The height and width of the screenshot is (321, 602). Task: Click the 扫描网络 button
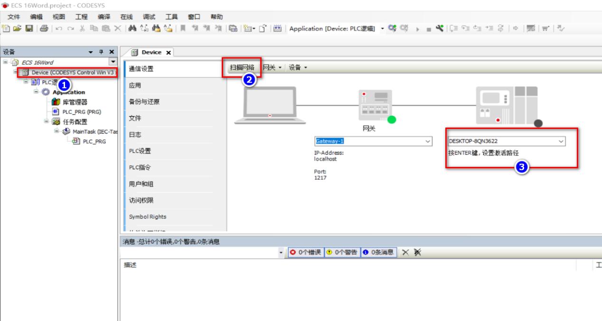tap(242, 67)
